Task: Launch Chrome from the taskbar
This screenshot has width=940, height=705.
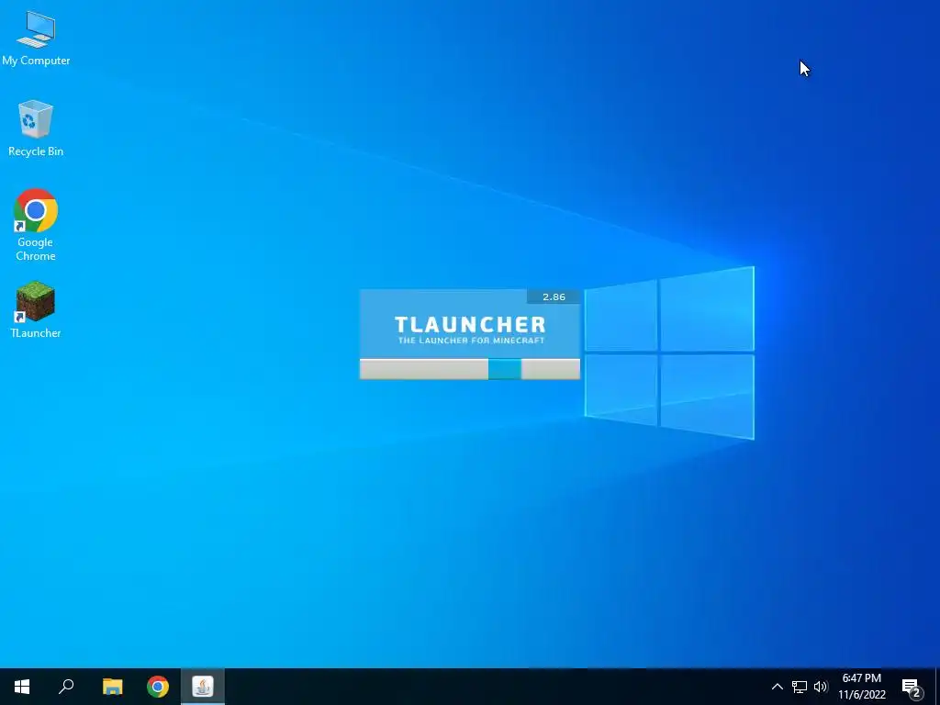Action: (x=158, y=687)
